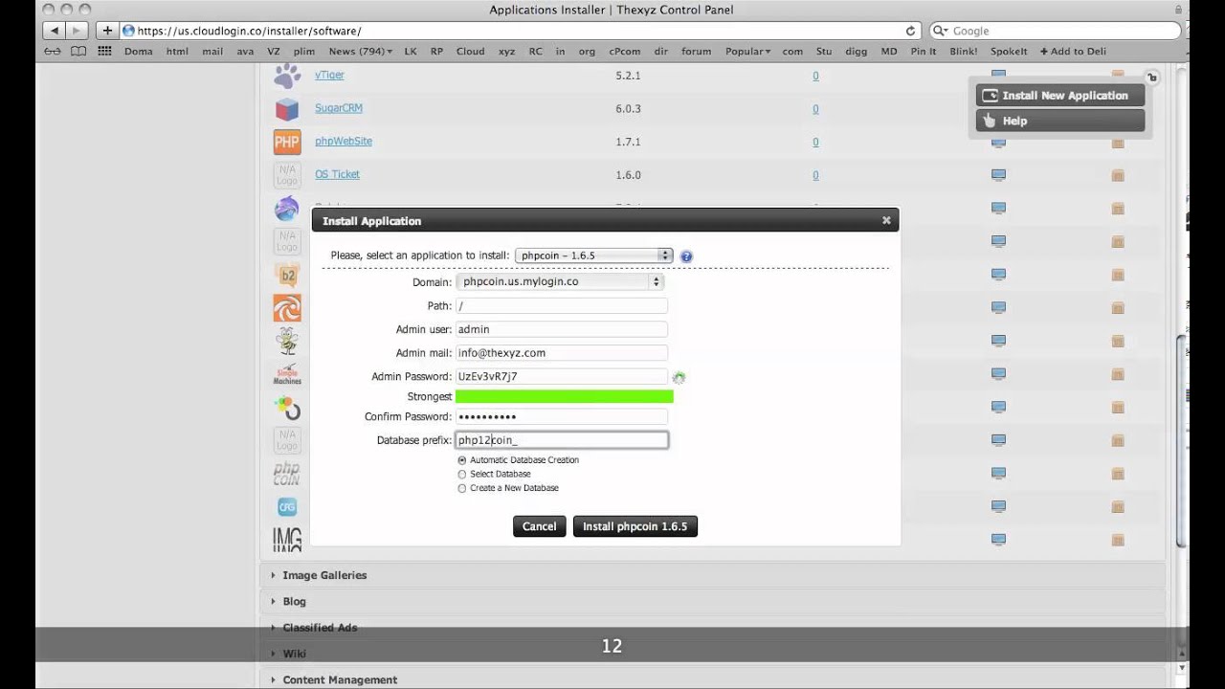Click the Simple Machines logo icon
Image resolution: width=1225 pixels, height=689 pixels.
[x=287, y=375]
